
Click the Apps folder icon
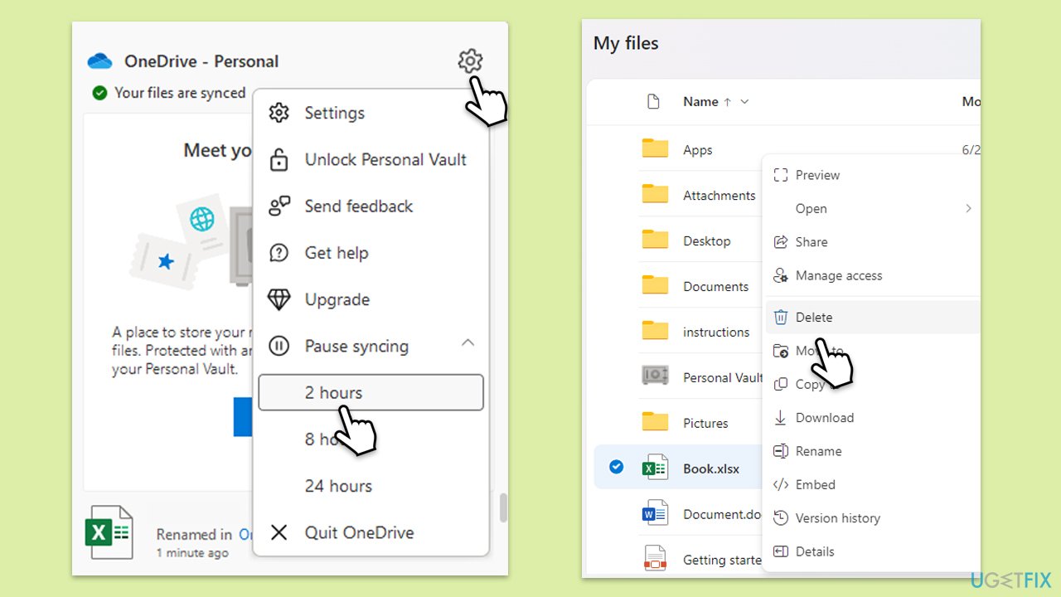click(x=655, y=149)
